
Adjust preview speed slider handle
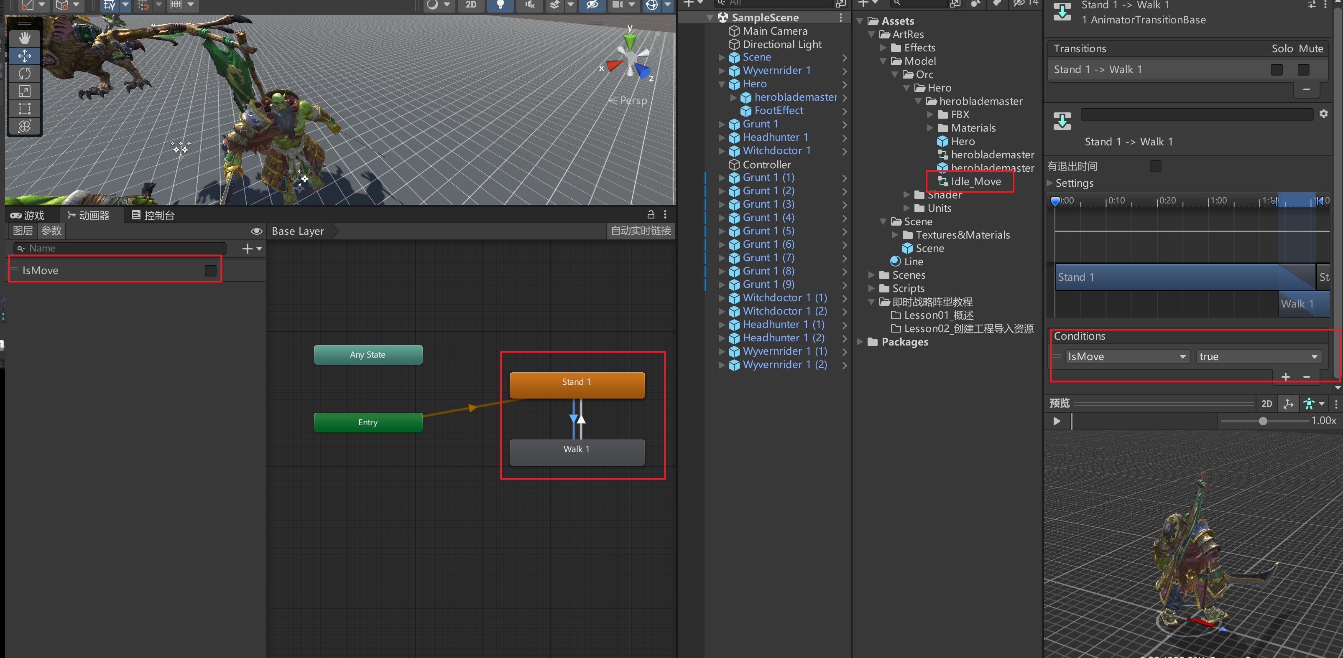point(1263,421)
